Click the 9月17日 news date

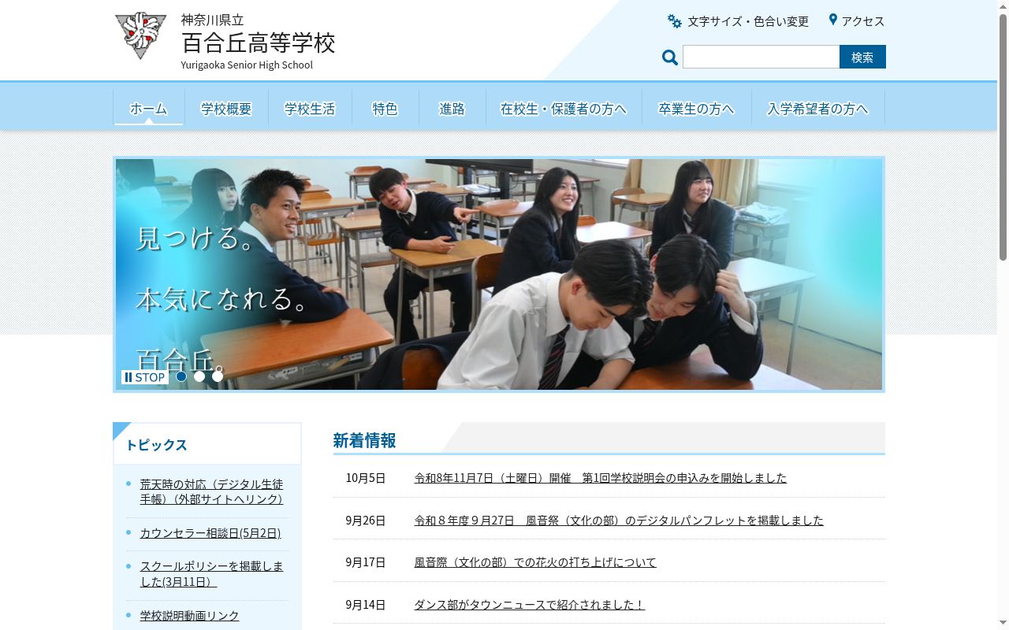(366, 562)
